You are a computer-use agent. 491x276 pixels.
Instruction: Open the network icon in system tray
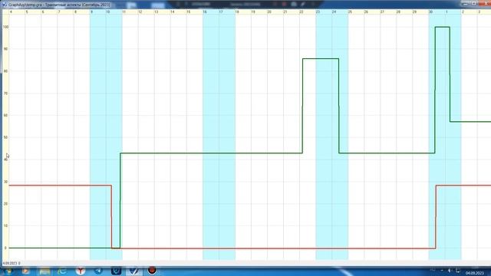(458, 271)
